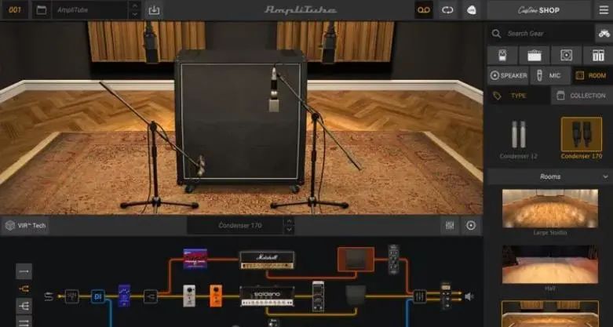
Task: Click the AmpliTube preset name field
Action: pos(91,10)
